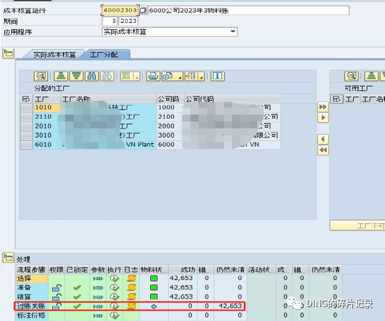Open parameters for 标注价格 step

(98, 315)
